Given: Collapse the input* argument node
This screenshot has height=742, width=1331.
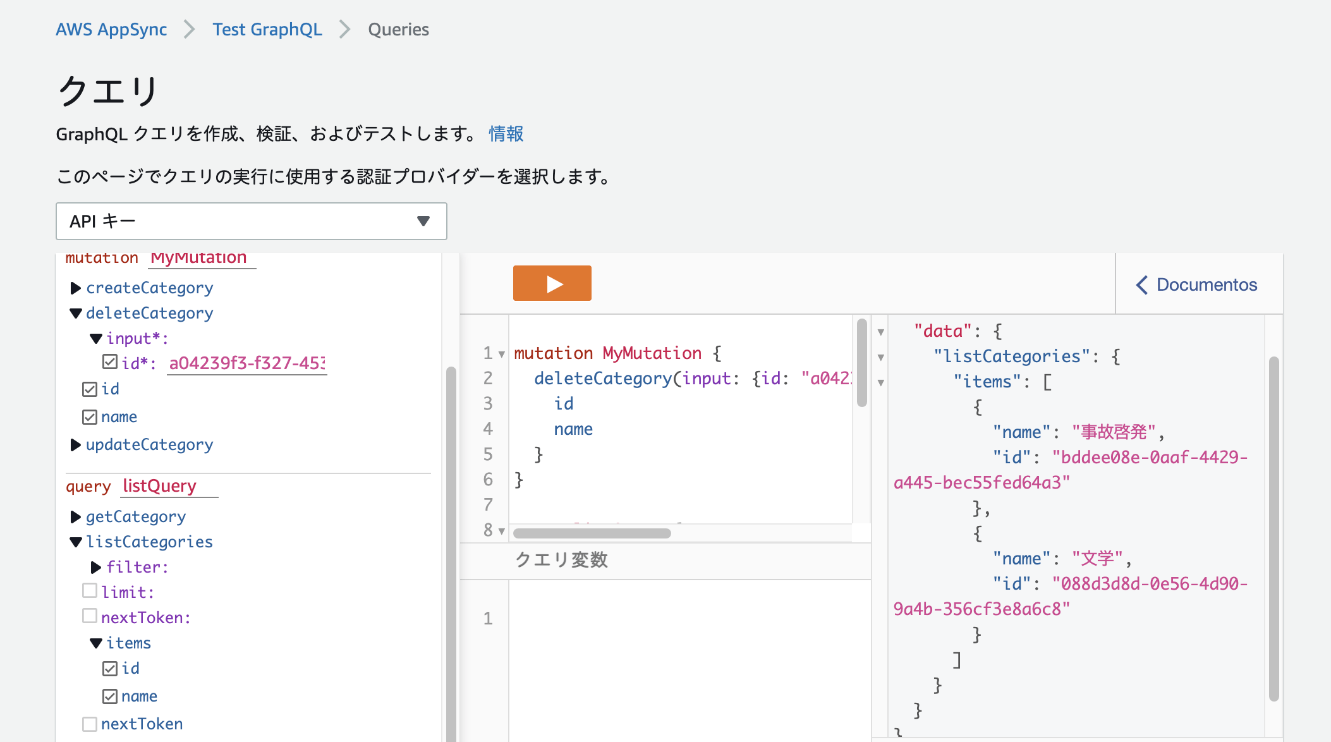Looking at the screenshot, I should (x=95, y=339).
